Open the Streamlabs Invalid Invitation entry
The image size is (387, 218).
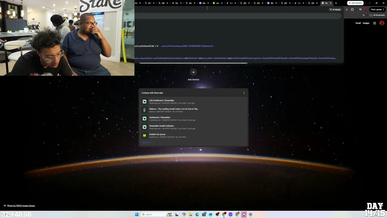tap(193, 127)
